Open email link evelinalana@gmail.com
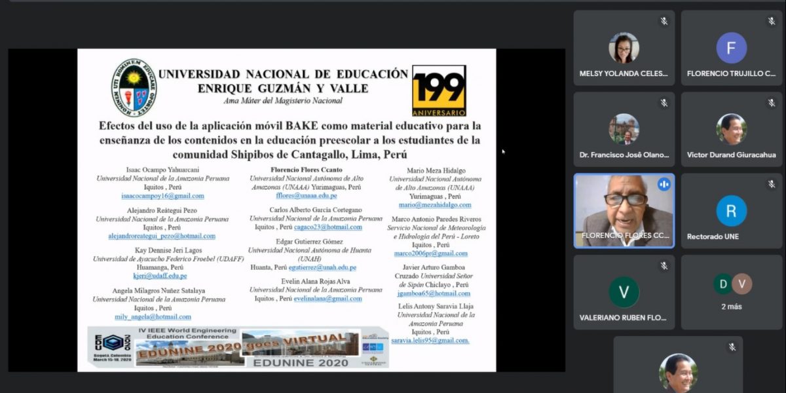Image resolution: width=786 pixels, height=393 pixels. 327,299
